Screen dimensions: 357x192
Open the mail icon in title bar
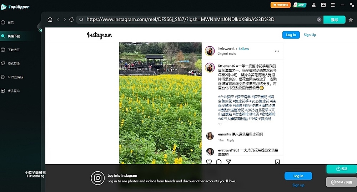[323, 5]
